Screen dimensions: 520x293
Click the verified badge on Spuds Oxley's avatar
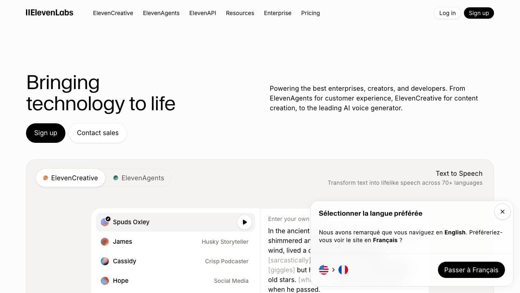point(108,218)
